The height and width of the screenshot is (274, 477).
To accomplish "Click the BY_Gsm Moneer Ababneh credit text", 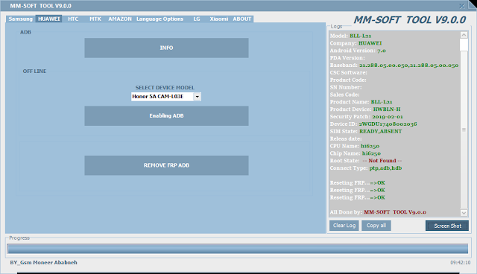I will tap(43, 262).
